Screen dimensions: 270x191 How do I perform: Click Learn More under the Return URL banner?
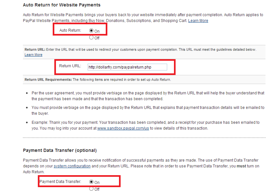[x=33, y=55]
